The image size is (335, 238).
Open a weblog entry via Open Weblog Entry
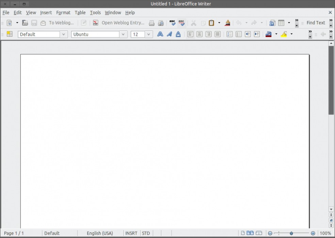click(x=123, y=23)
